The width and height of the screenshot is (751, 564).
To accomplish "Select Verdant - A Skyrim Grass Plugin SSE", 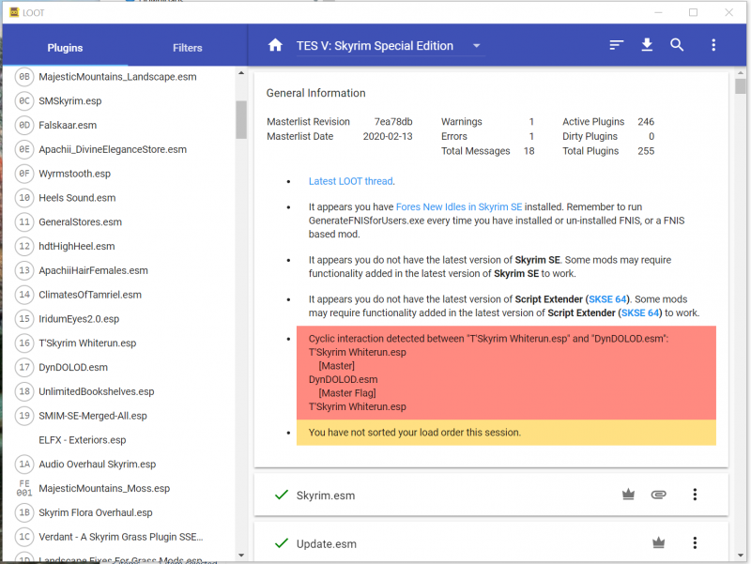I will coord(121,537).
